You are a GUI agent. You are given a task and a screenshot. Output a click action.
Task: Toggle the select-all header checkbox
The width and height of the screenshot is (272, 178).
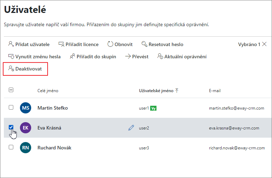pyautogui.click(x=11, y=90)
